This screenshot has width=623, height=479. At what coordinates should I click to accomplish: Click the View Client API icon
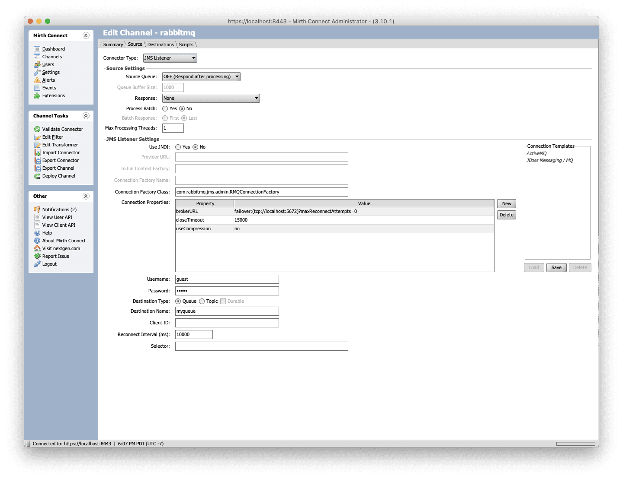pos(37,225)
